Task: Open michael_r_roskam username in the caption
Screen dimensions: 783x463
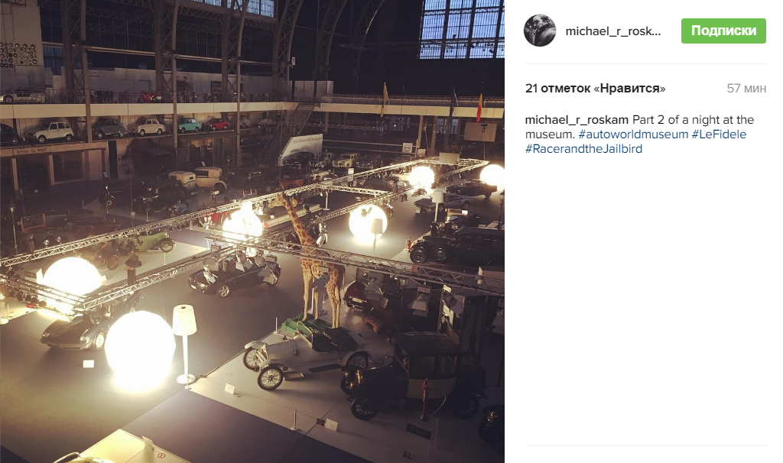Action: (577, 120)
